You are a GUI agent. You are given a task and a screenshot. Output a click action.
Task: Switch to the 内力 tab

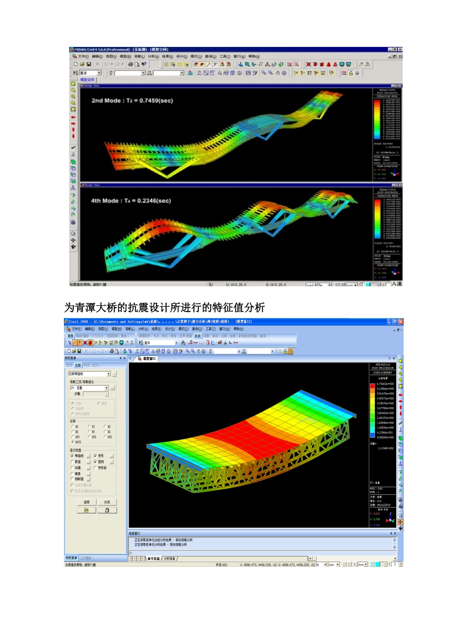point(87,365)
